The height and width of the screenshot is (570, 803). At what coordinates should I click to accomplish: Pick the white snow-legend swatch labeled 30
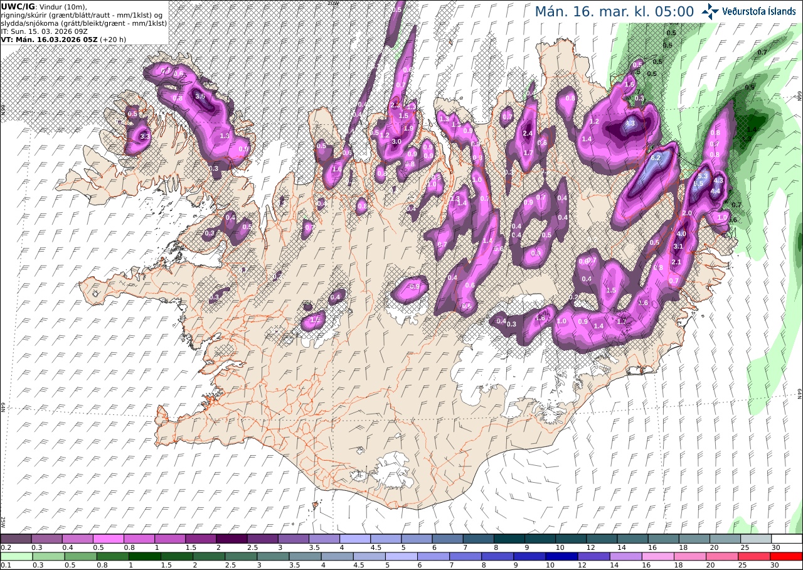787,539
